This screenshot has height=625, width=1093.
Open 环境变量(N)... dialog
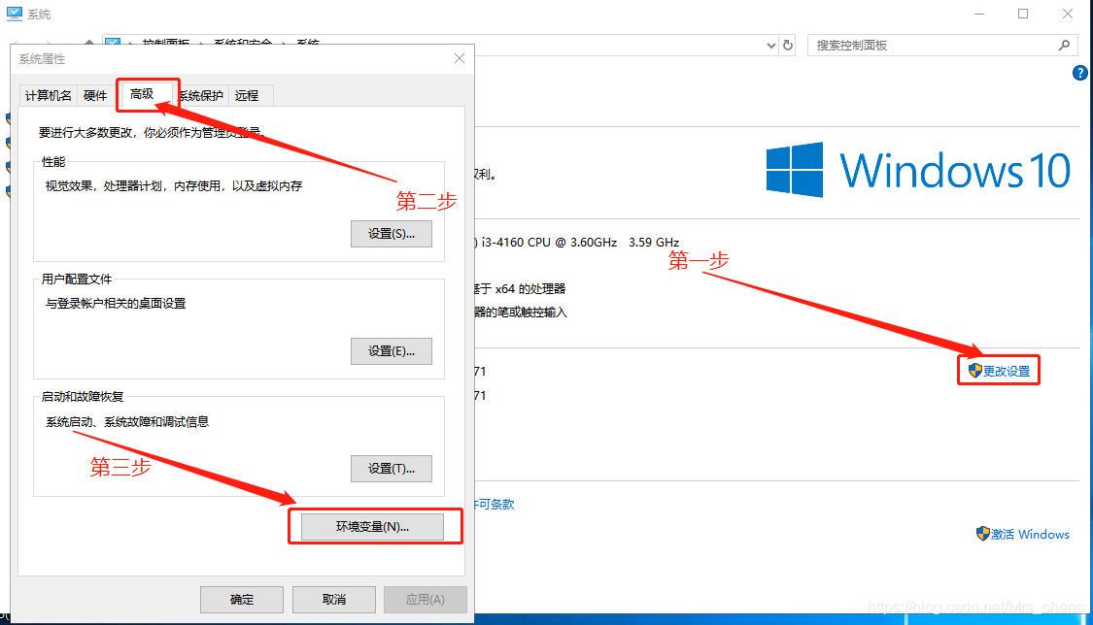click(x=372, y=527)
